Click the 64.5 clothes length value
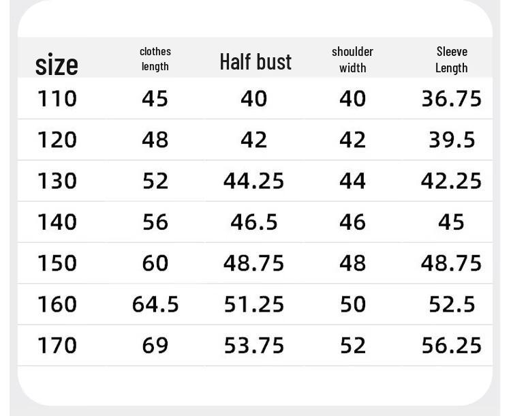This screenshot has height=416, width=511. tap(155, 304)
